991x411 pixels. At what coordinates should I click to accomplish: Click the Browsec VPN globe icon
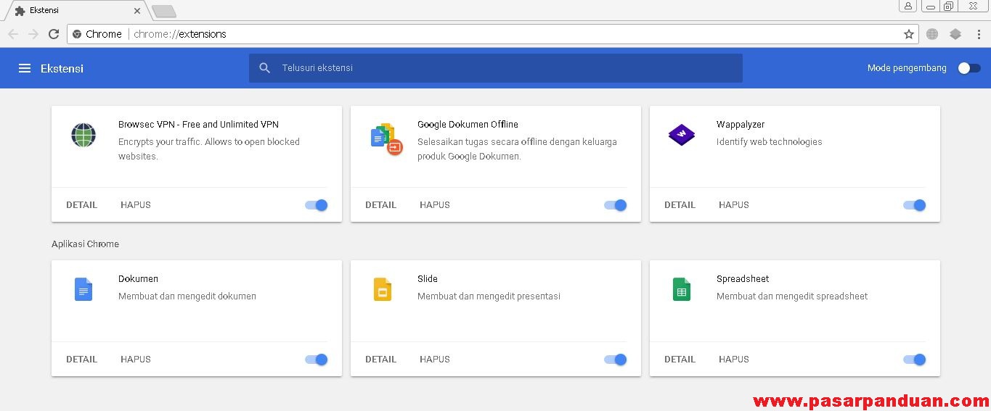pyautogui.click(x=83, y=135)
